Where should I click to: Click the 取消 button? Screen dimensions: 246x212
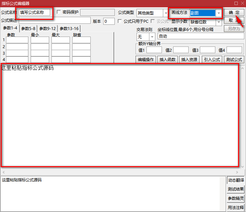234,20
